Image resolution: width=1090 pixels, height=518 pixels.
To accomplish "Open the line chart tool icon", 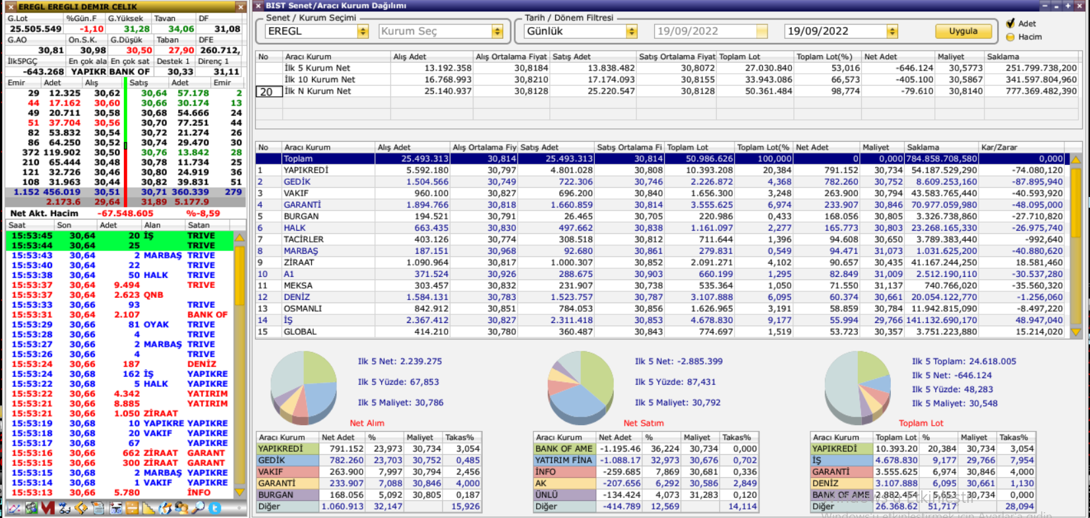I will pyautogui.click(x=13, y=508).
